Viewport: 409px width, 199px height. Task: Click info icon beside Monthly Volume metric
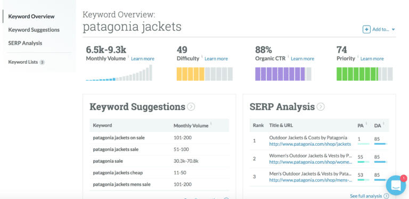(x=128, y=56)
